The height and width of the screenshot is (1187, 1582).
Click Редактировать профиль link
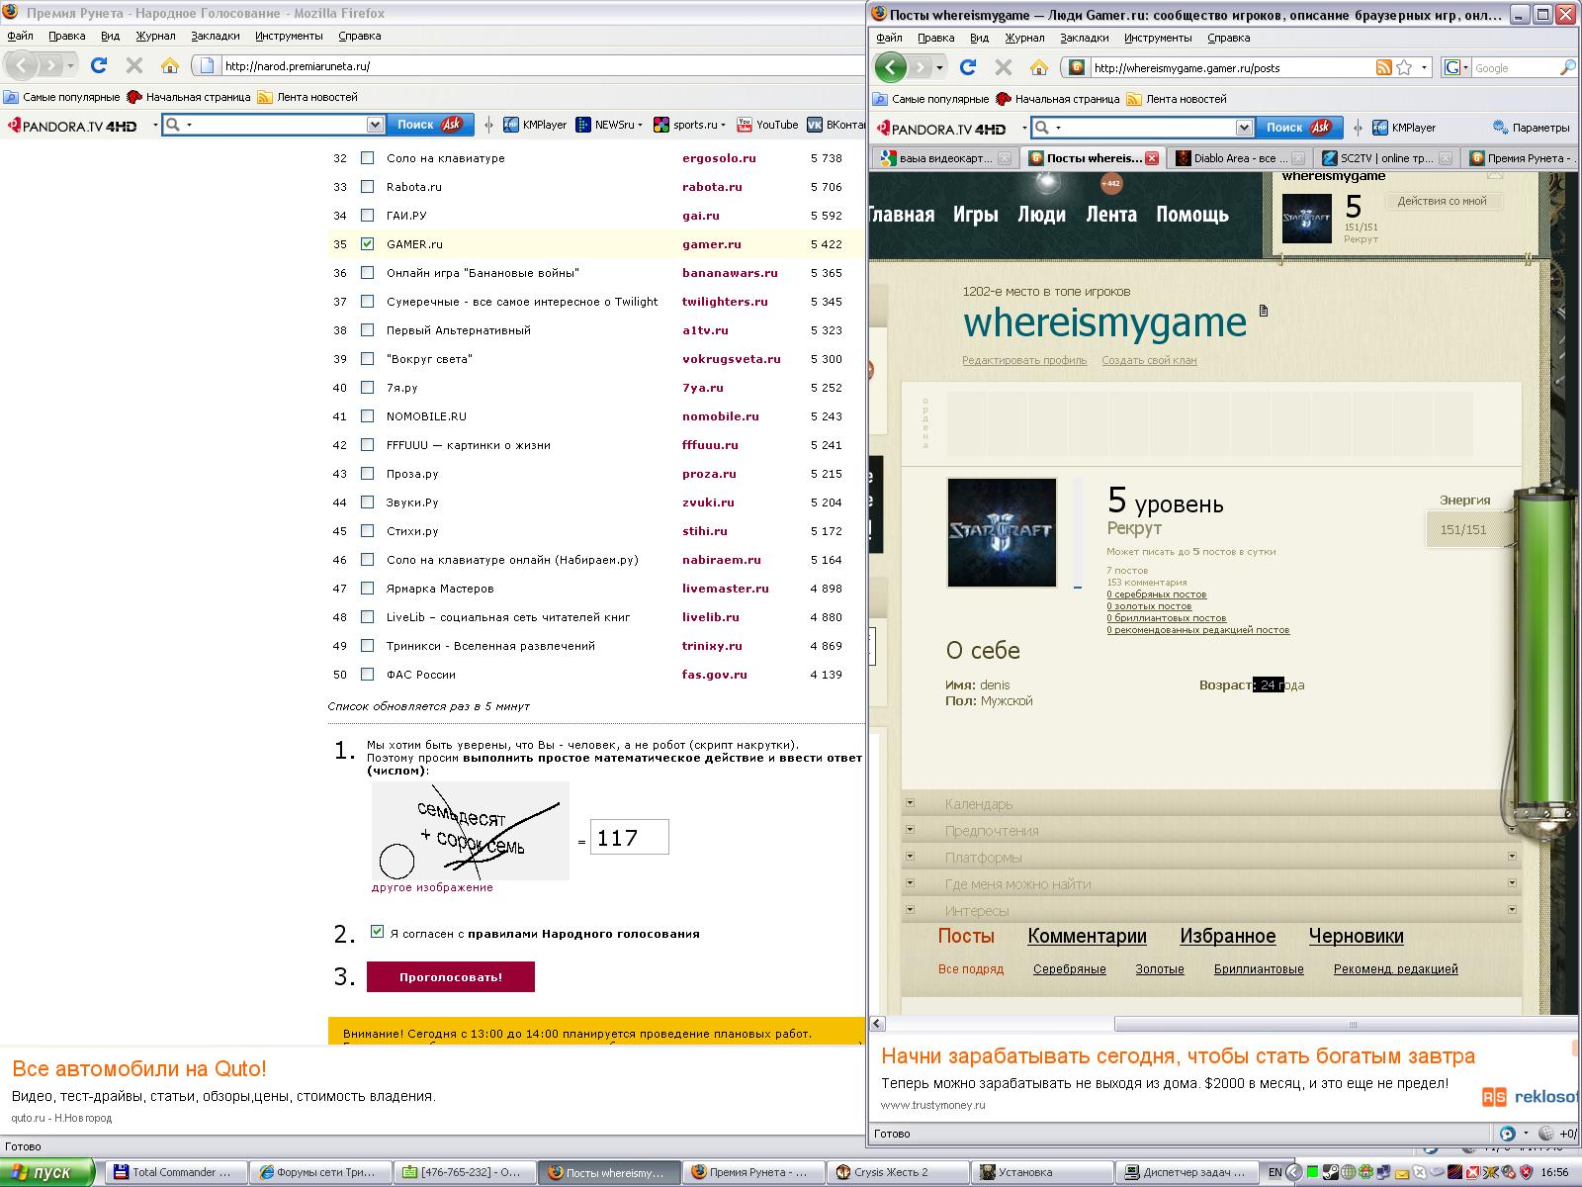pyautogui.click(x=1024, y=360)
